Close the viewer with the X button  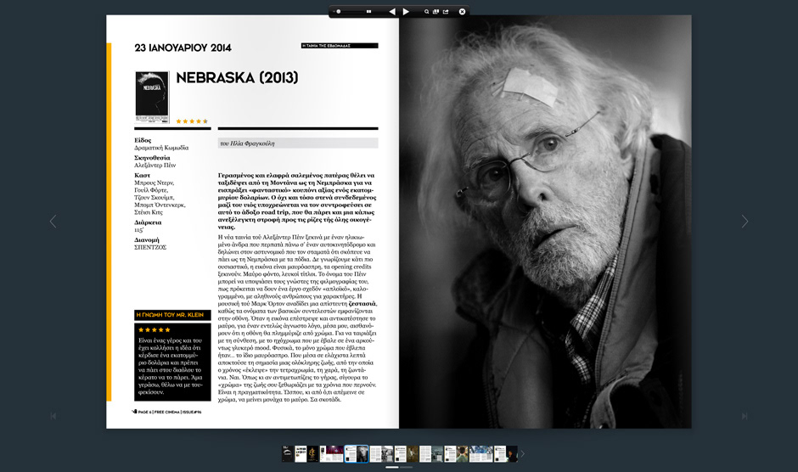[x=462, y=11]
